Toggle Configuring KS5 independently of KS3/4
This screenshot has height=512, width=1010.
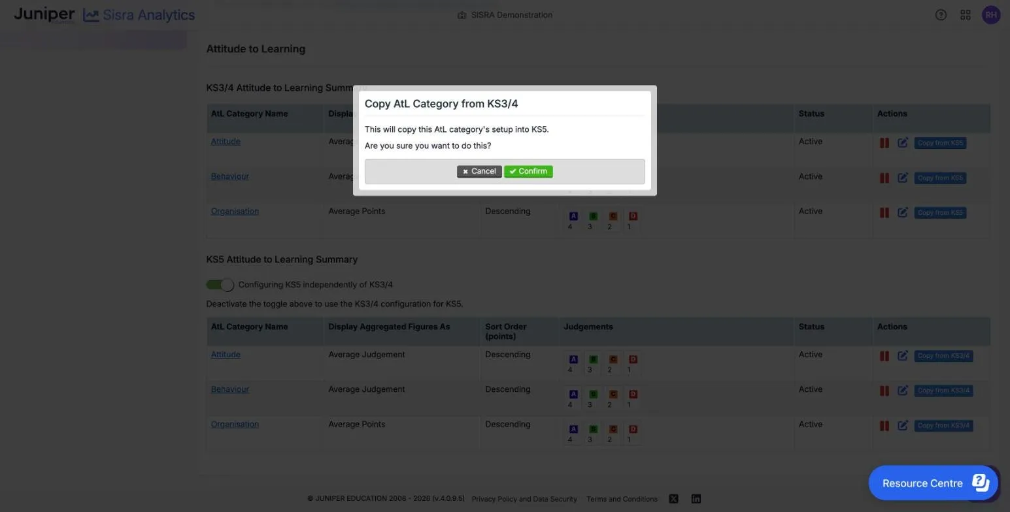(220, 285)
